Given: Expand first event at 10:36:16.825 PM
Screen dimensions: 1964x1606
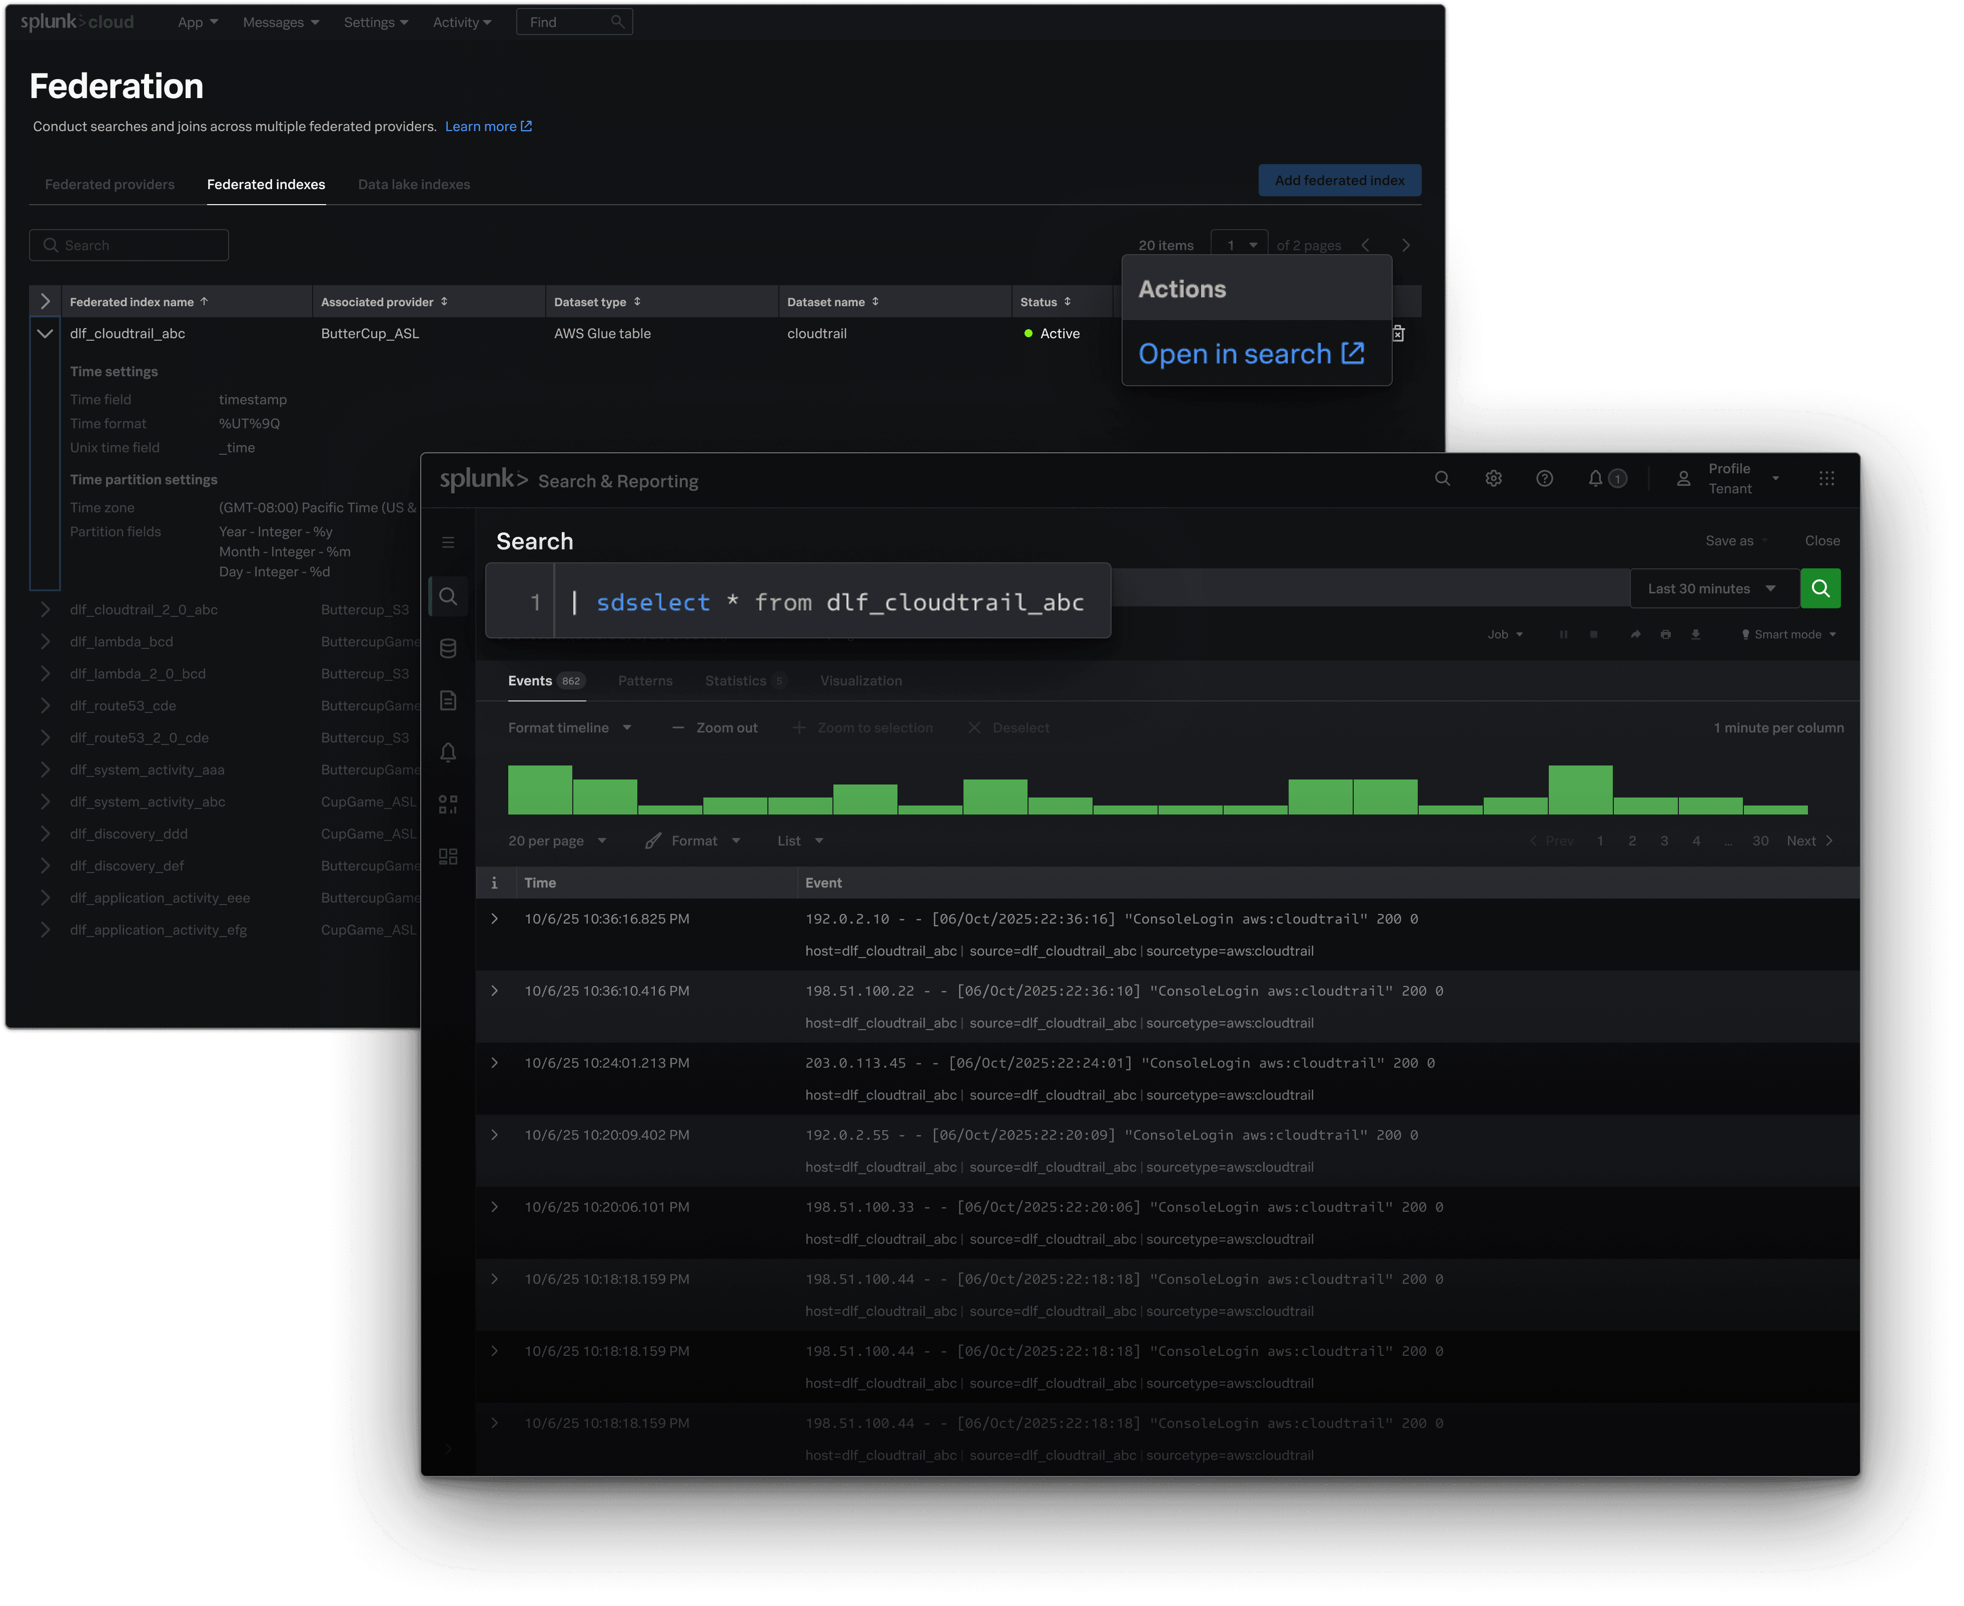Looking at the screenshot, I should [495, 919].
